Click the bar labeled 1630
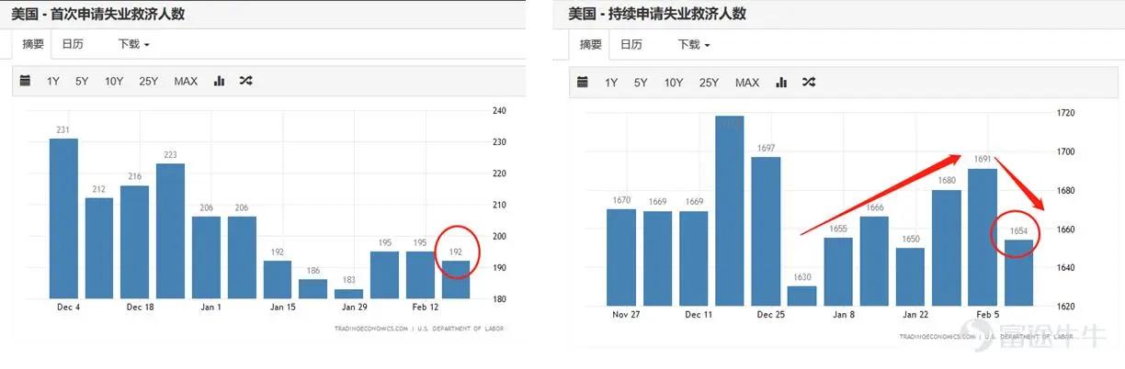1125x369 pixels. coord(801,296)
